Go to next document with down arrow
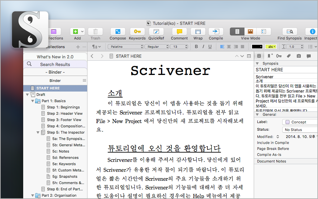Image resolution: width=318 pixels, height=199 pixels. click(242, 56)
